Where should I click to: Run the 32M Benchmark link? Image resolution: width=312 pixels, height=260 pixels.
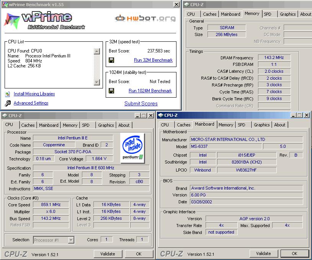[x=153, y=60]
